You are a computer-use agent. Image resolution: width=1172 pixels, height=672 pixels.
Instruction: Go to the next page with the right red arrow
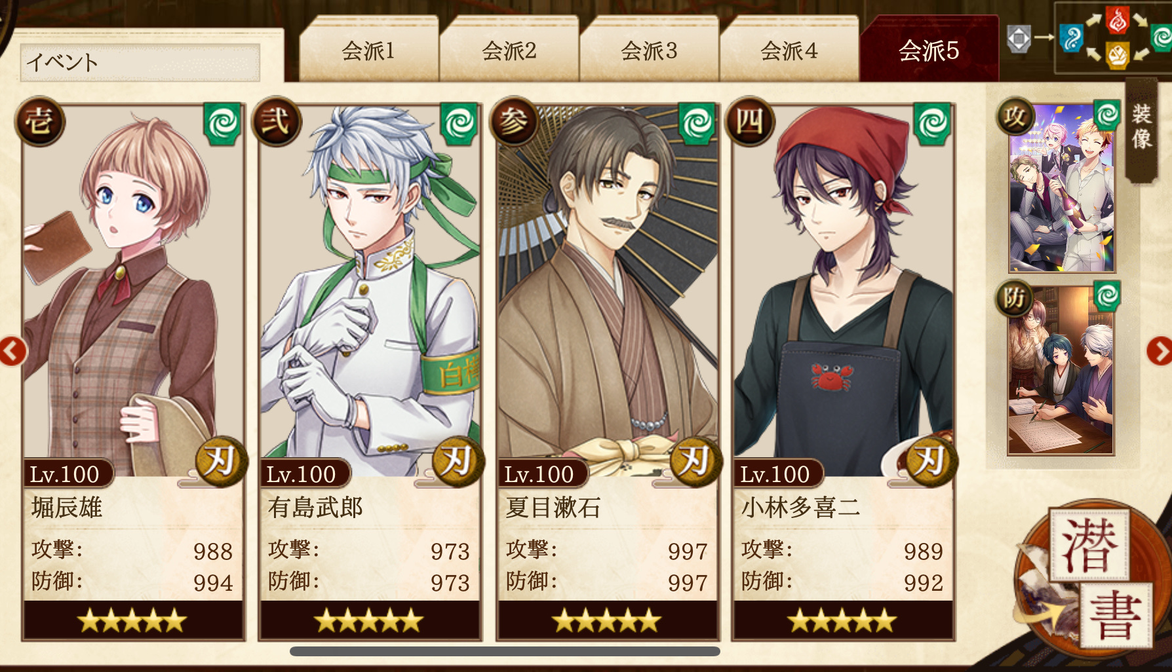1159,351
